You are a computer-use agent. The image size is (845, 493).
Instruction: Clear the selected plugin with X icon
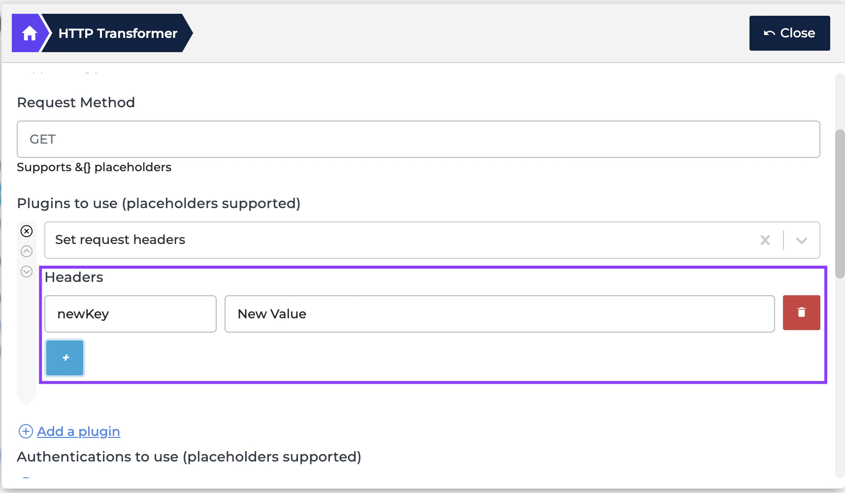765,240
